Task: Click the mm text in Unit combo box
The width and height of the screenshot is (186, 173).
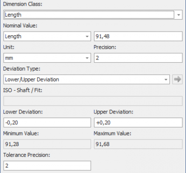Action: point(9,58)
